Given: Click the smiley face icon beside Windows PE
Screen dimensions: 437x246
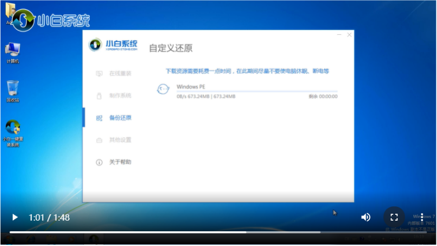Looking at the screenshot, I should (x=163, y=90).
